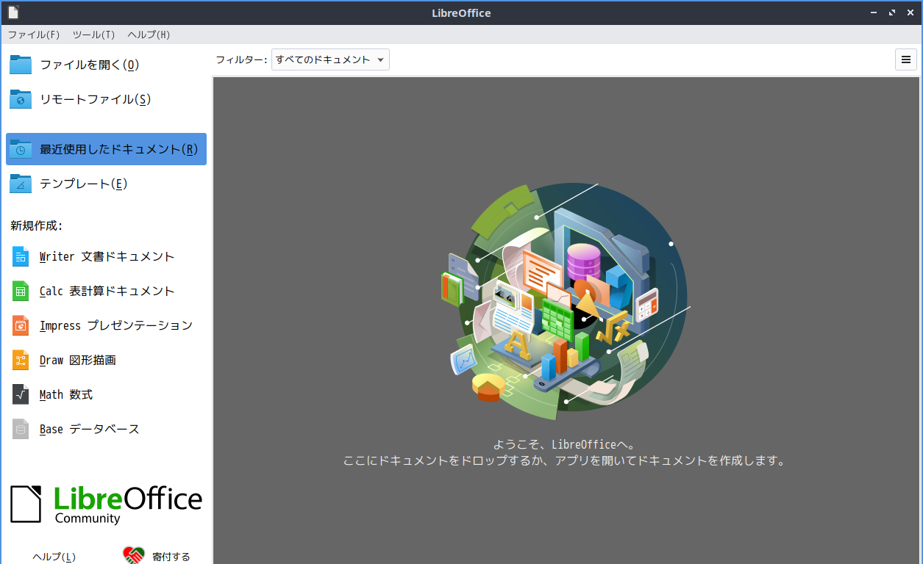This screenshot has height=564, width=923.
Task: Open the ファイル(F) menu
Action: (x=34, y=35)
